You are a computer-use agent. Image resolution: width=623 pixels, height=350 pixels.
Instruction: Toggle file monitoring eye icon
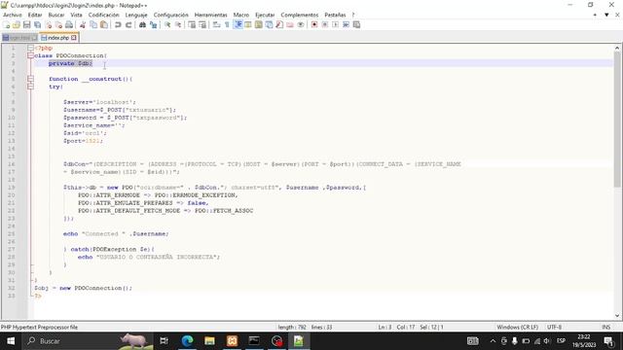[301, 25]
